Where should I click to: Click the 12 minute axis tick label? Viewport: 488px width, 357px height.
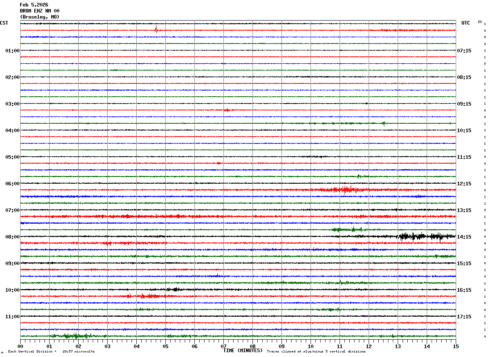coord(369,346)
